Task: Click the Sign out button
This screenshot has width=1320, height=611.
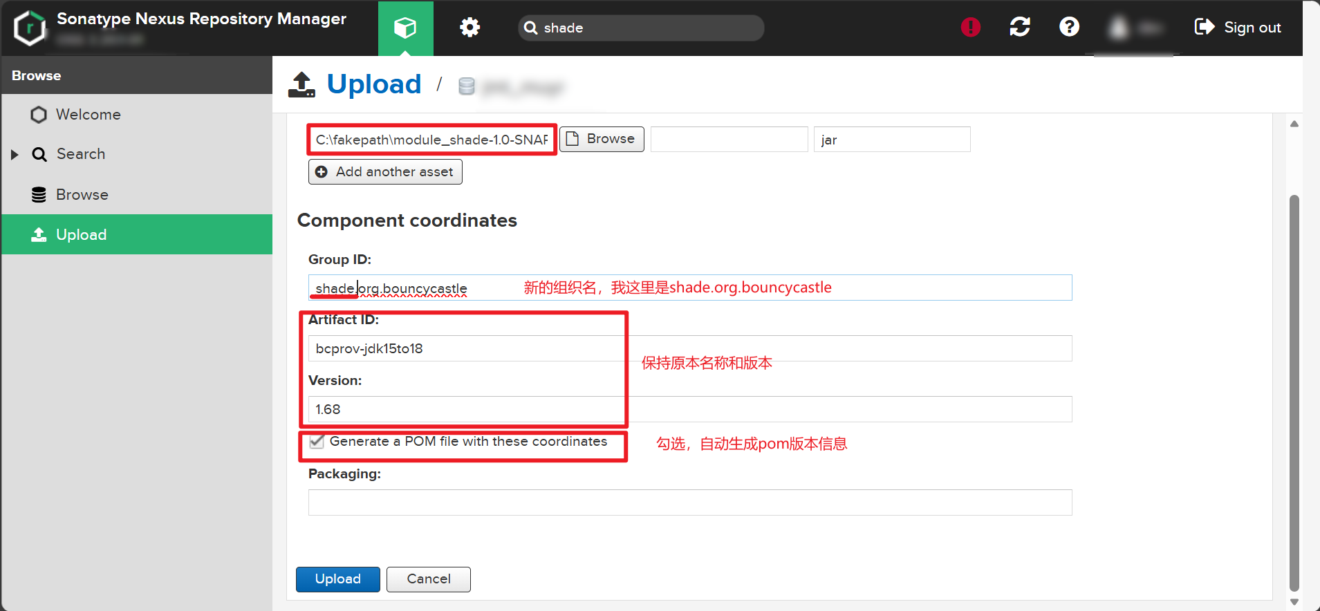Action: click(x=1238, y=28)
